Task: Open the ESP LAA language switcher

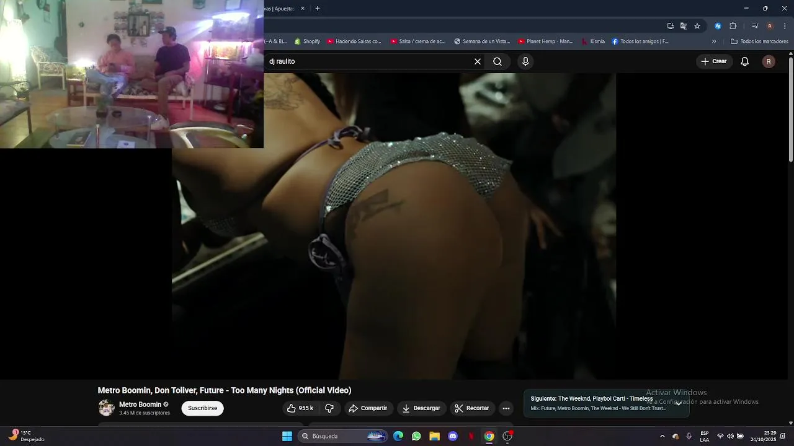Action: tap(705, 436)
